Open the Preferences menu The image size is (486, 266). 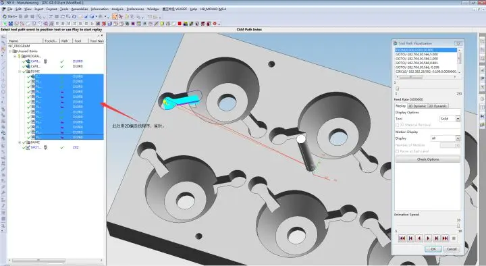[x=136, y=9]
